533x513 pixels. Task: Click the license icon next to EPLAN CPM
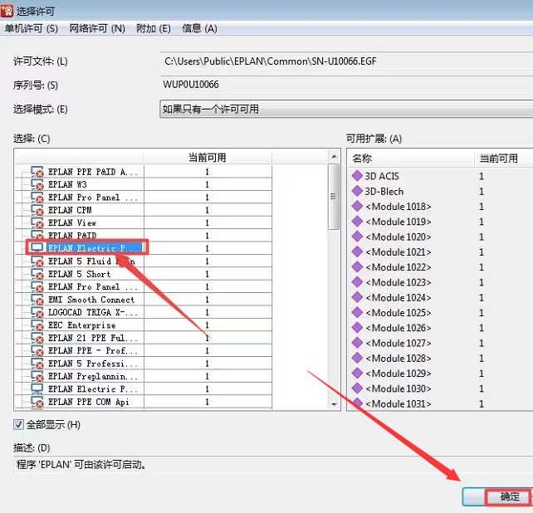pos(37,210)
